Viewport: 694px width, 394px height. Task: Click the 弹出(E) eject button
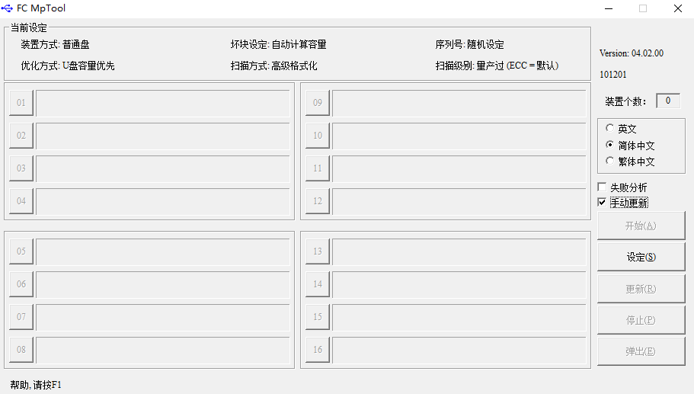tap(641, 351)
